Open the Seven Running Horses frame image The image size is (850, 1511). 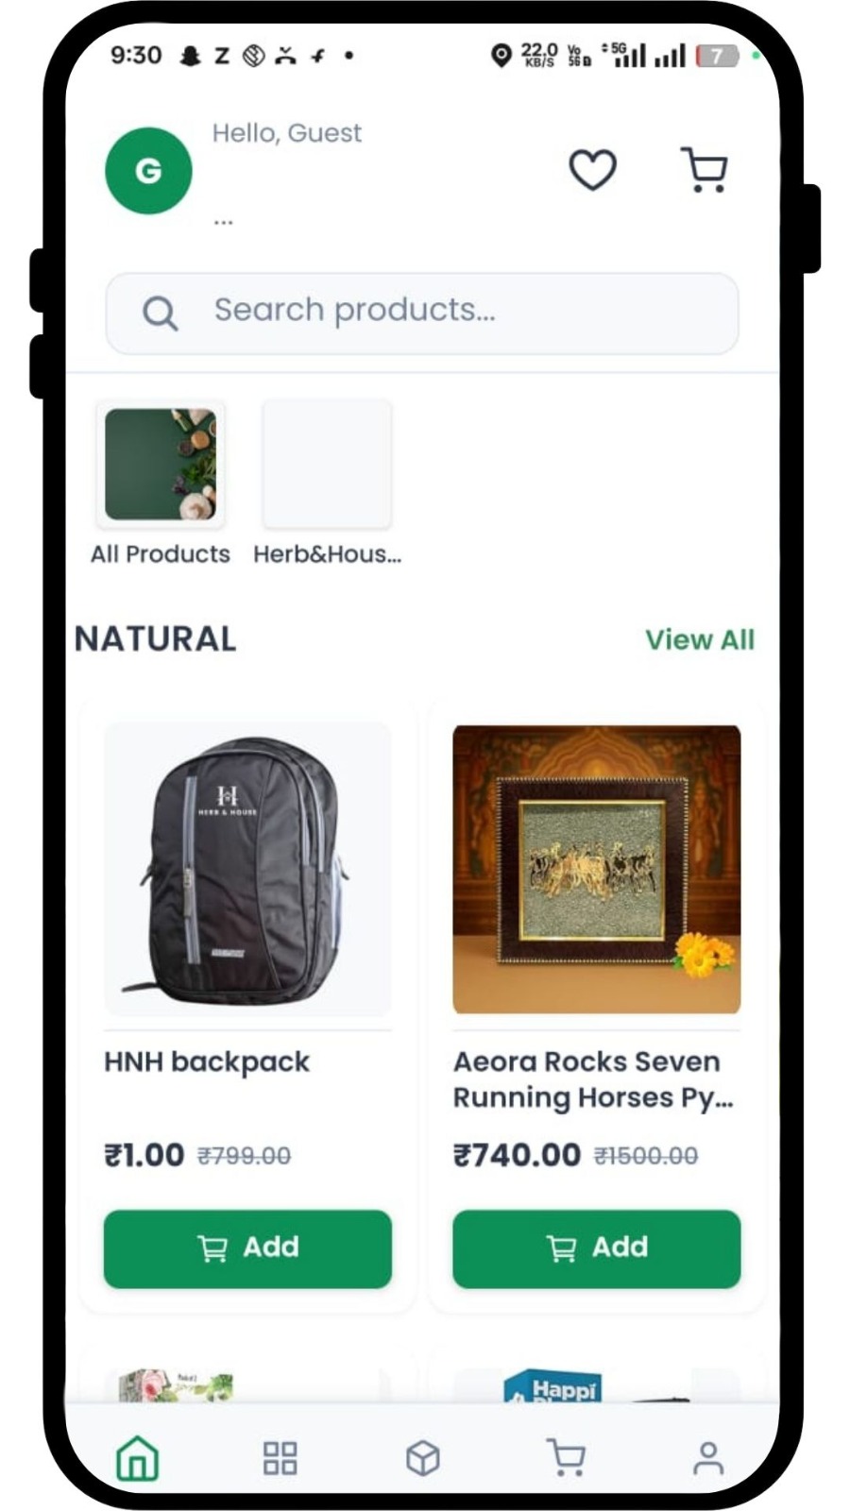(x=597, y=869)
